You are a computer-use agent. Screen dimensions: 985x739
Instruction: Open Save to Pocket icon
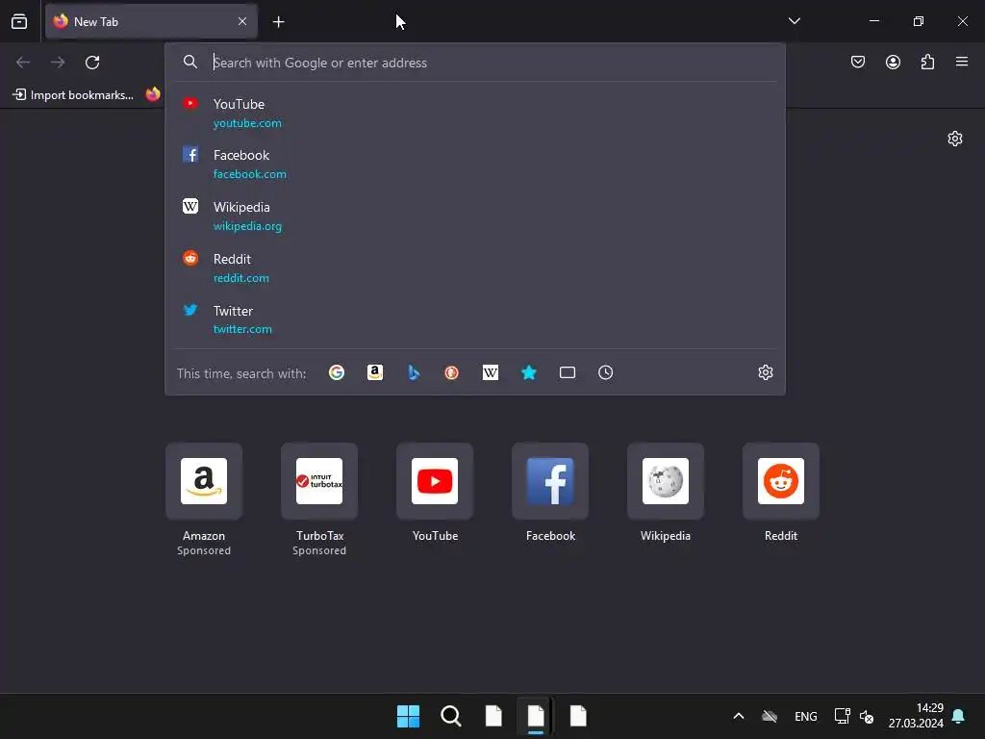click(858, 62)
